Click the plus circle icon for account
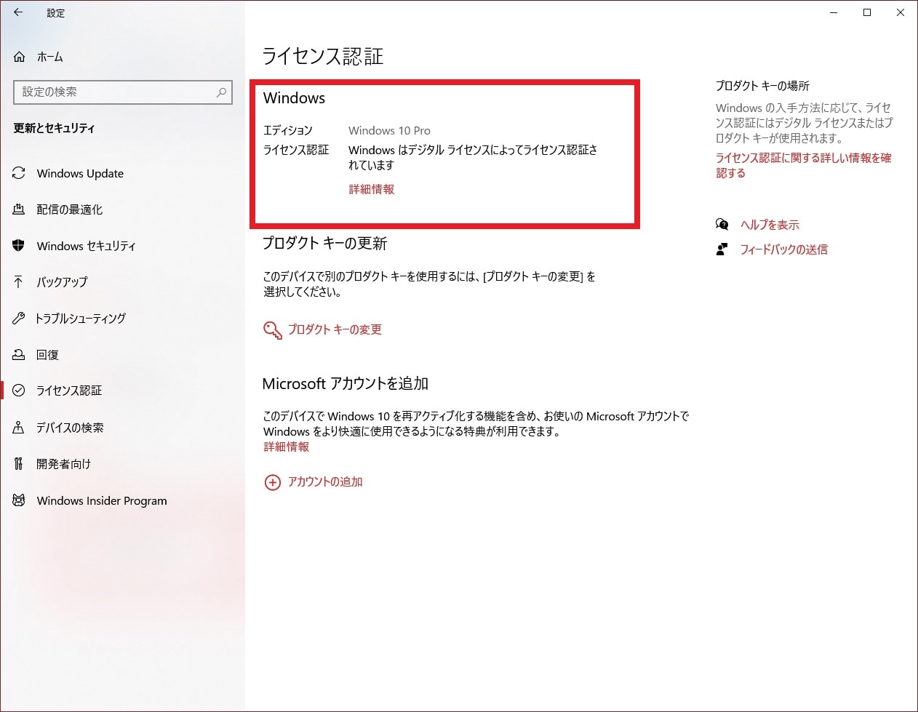Image resolution: width=918 pixels, height=712 pixels. coord(272,482)
